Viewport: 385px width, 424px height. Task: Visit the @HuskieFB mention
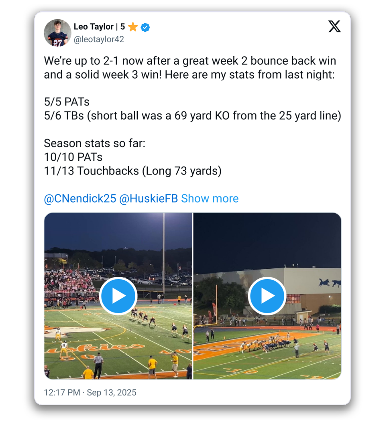click(149, 199)
